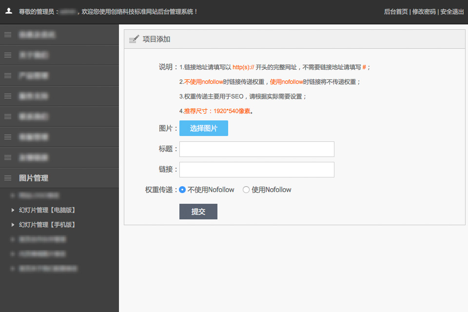Focus the 标题 text field
The image size is (468, 312).
[257, 149]
